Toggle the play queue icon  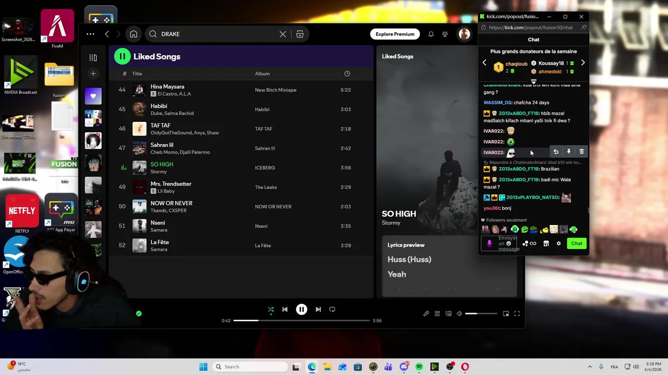[x=437, y=314]
